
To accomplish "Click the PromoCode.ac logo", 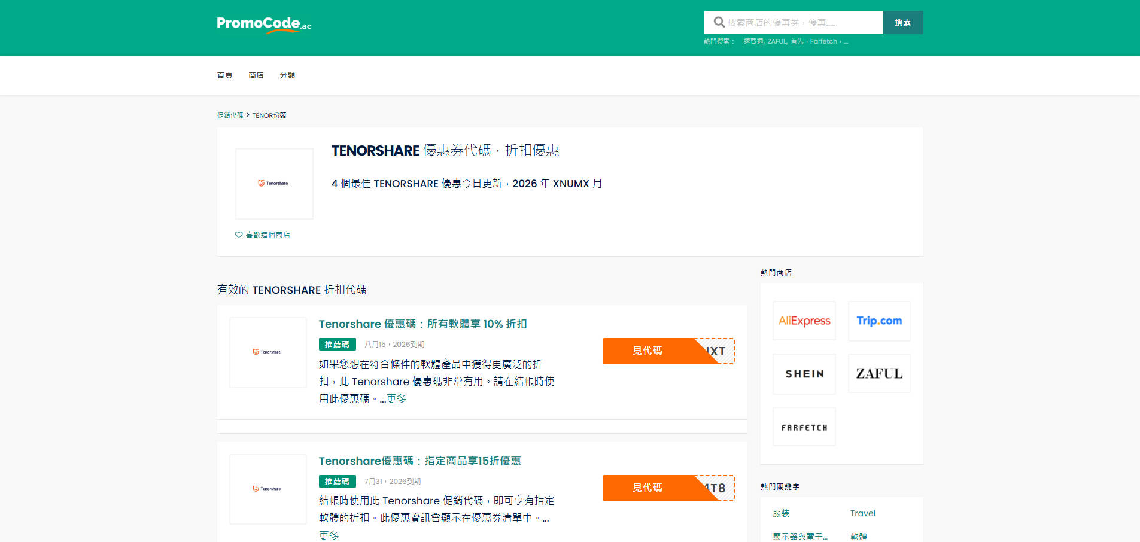I will pyautogui.click(x=263, y=24).
